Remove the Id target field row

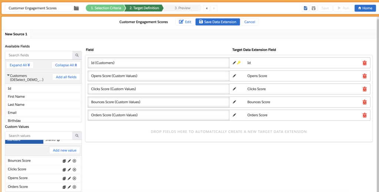point(364,63)
